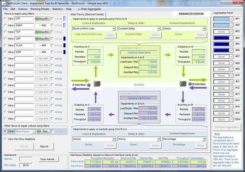245x172 pixels.
Task: Click the A Interface info icon
Action: [89, 85]
